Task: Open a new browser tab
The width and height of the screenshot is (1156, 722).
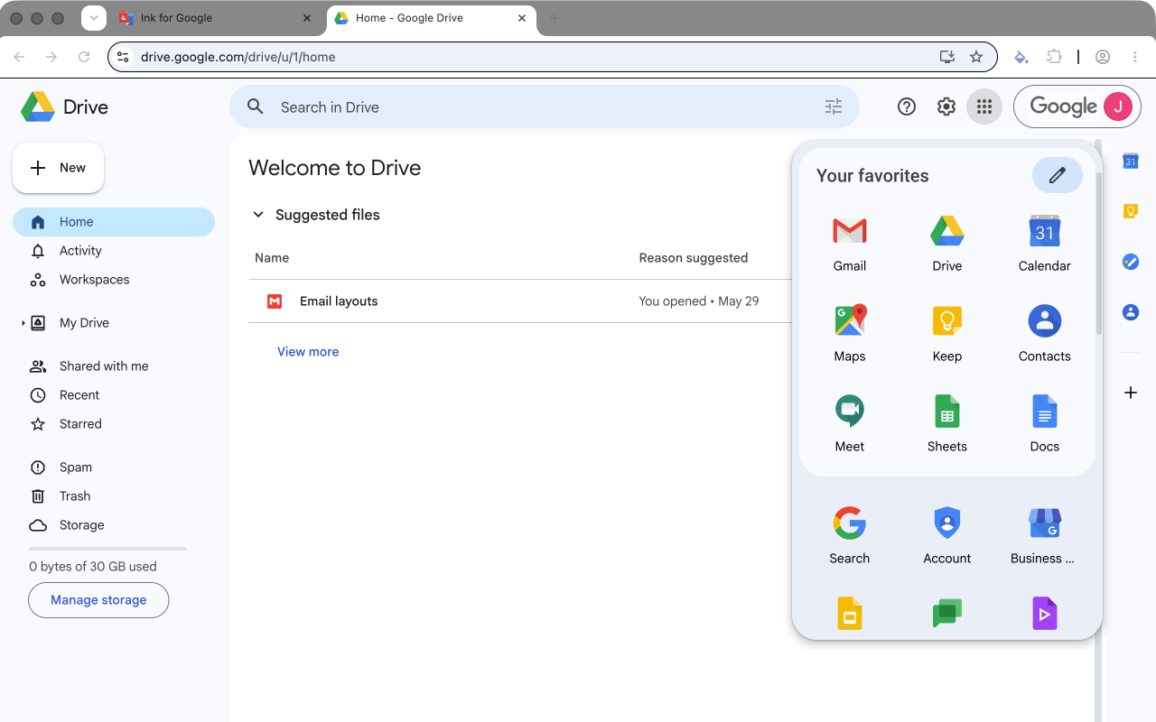Action: 555,18
